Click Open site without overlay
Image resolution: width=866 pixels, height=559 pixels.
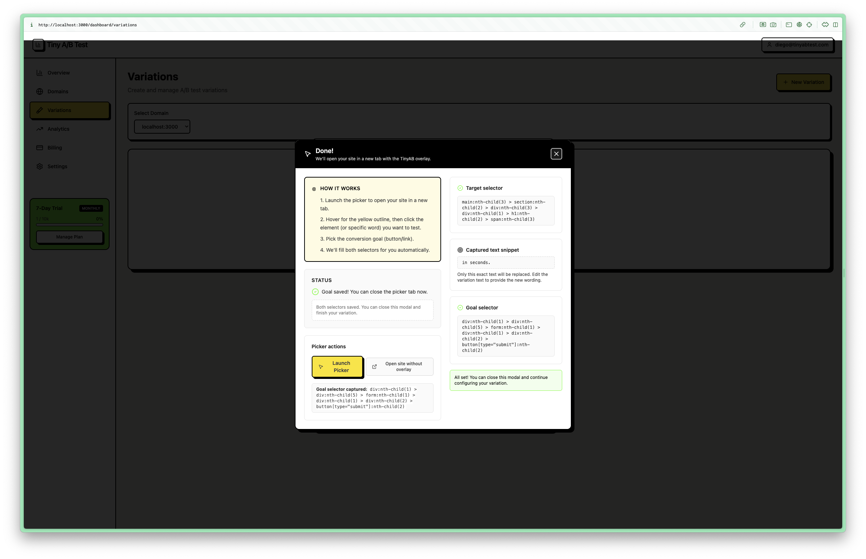399,366
